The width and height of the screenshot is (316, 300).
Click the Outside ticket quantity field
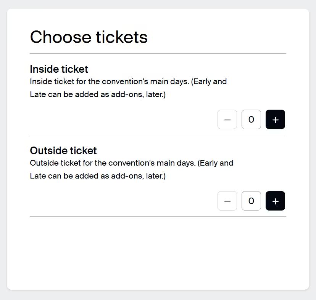coord(251,201)
